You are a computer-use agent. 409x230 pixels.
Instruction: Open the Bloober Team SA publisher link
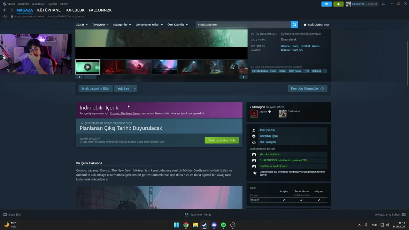292,50
